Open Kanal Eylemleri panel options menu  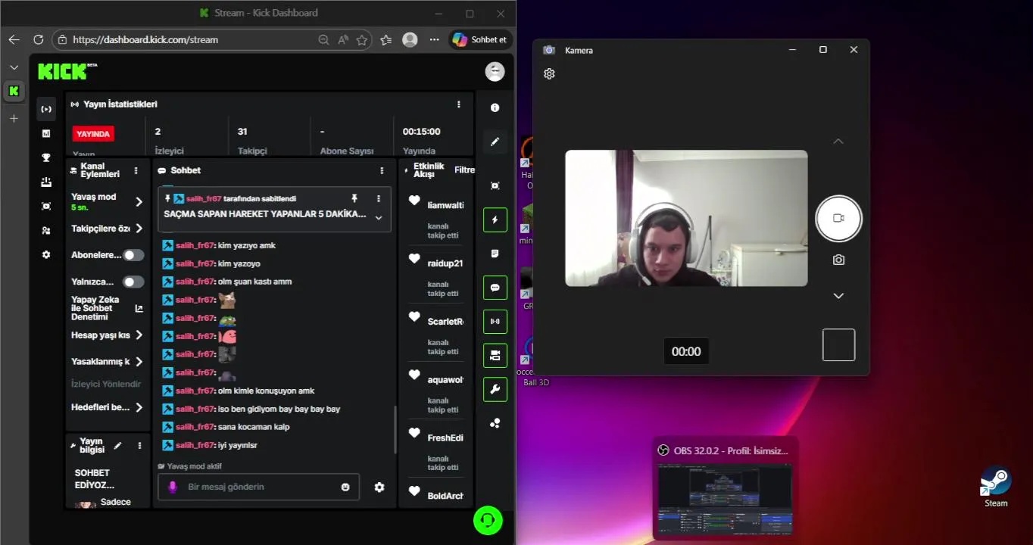click(x=136, y=171)
